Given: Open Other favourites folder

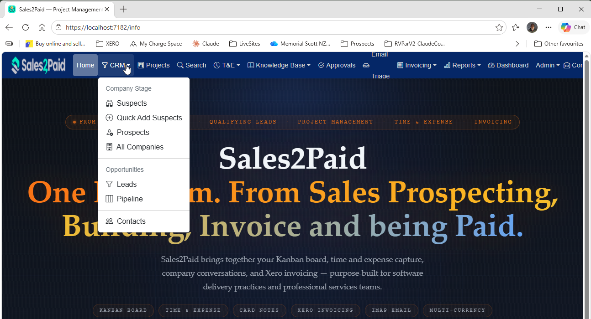Looking at the screenshot, I should click(559, 44).
